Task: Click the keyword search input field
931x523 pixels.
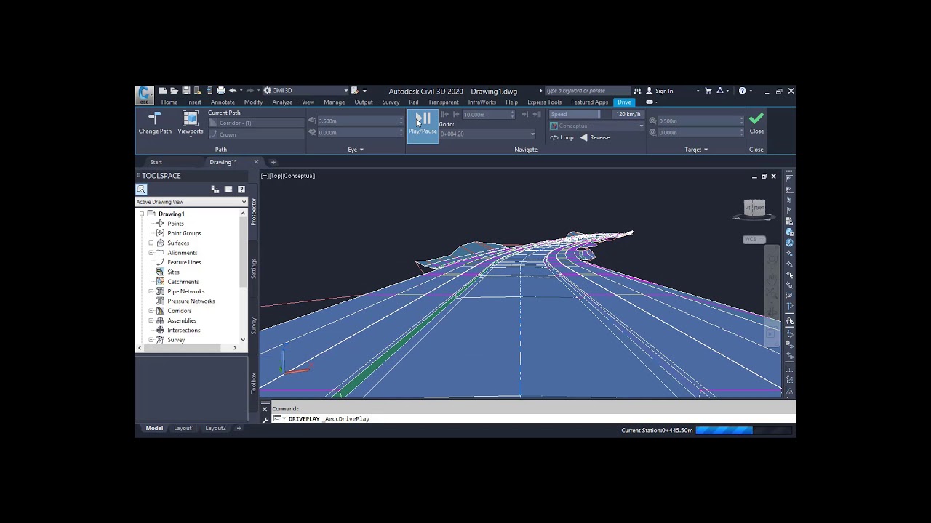Action: click(586, 91)
